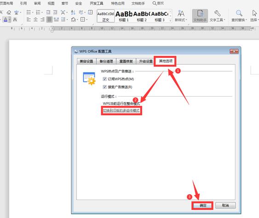The width and height of the screenshot is (259, 218).
Task: Apply justified text alignment icon
Action: (x=49, y=19)
